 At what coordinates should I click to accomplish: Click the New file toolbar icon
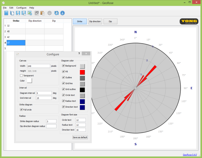(x=6, y=13)
